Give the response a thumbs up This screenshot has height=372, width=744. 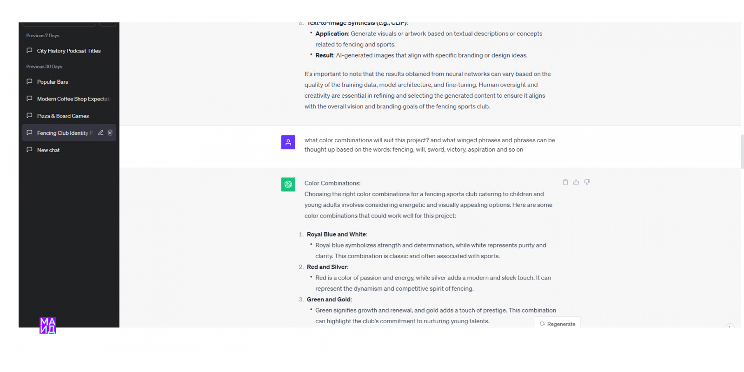pyautogui.click(x=576, y=182)
